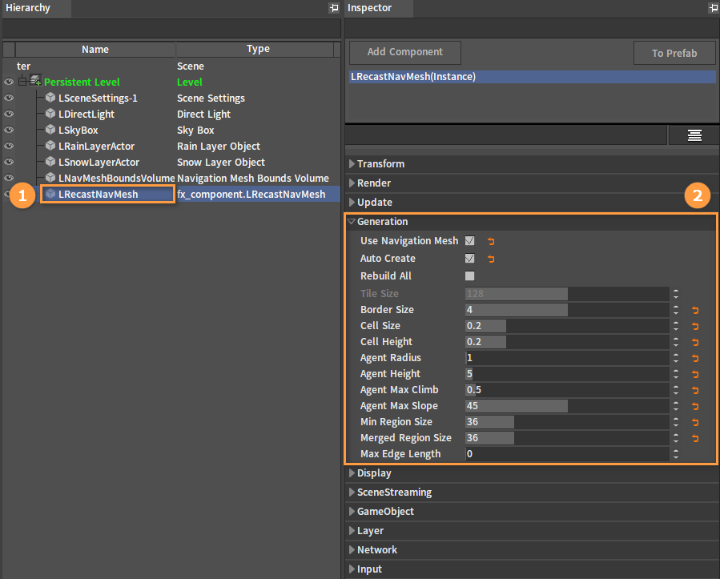Select LNavMeshBoundsVolume in hierarchy
Screen dimensions: 720x579
coord(117,178)
